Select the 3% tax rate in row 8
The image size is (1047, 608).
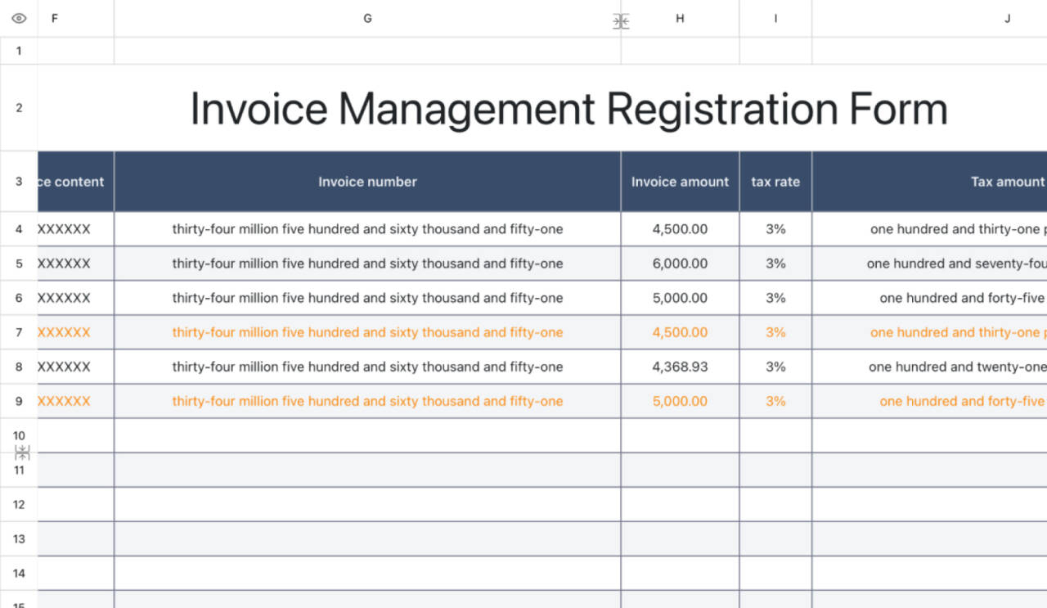(x=775, y=367)
